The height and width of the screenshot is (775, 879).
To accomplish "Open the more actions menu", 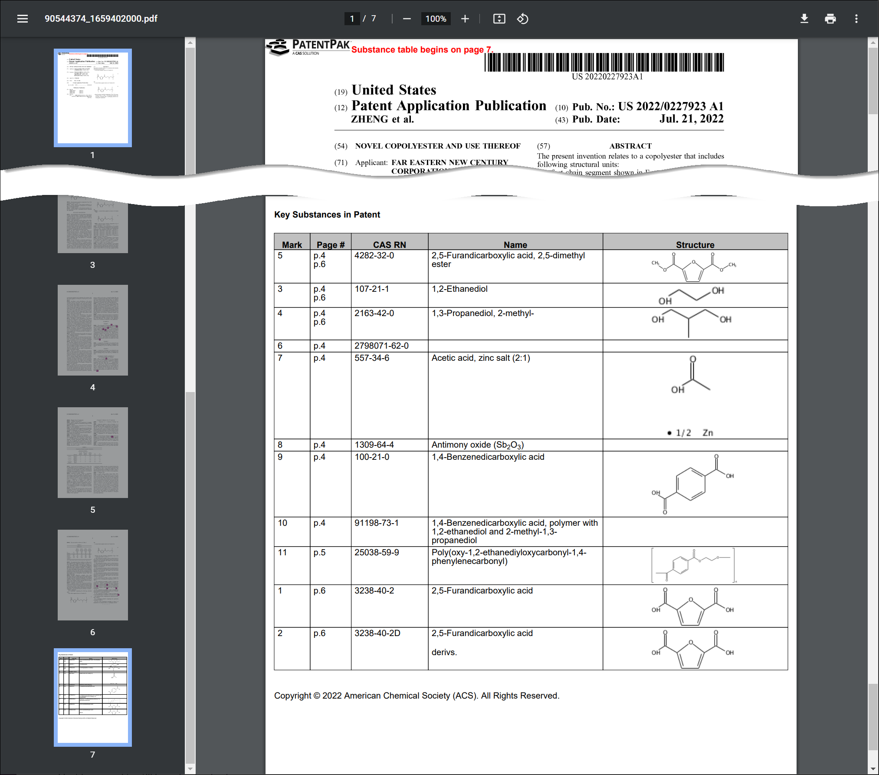I will (856, 19).
